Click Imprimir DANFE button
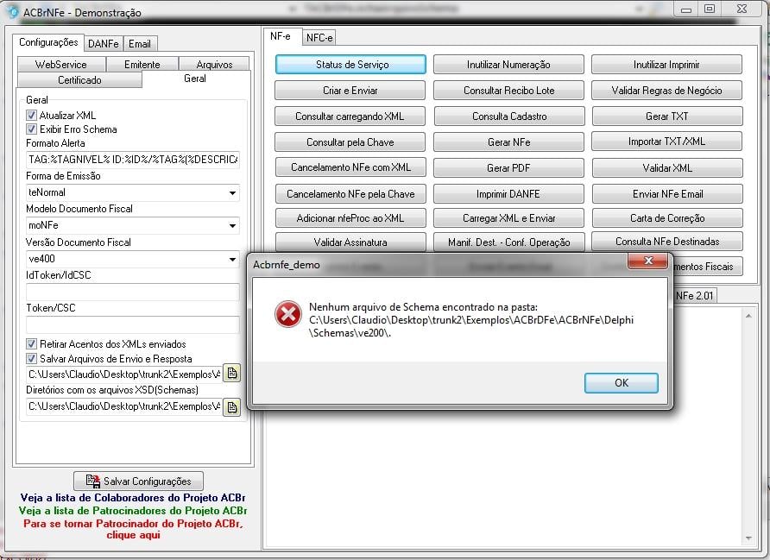The width and height of the screenshot is (770, 560). [508, 194]
